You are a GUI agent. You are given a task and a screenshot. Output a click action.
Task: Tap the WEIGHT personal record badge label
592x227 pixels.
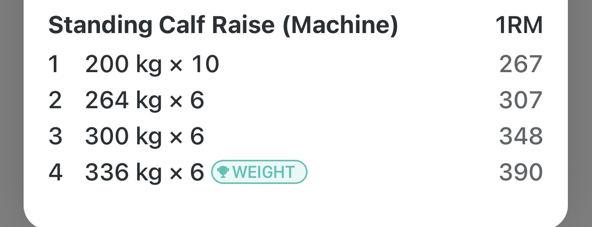pos(263,172)
